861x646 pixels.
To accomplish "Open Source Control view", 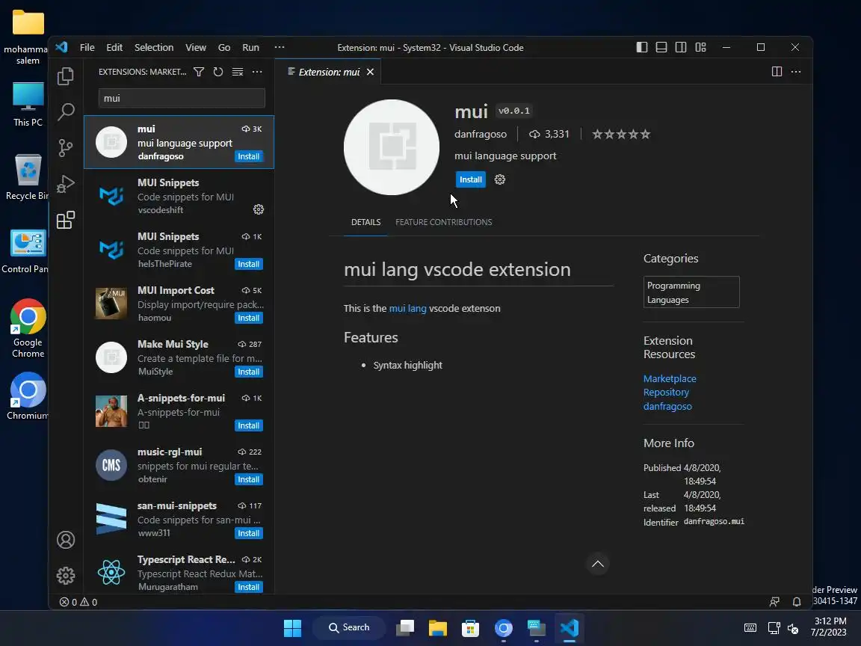I will (x=65, y=148).
